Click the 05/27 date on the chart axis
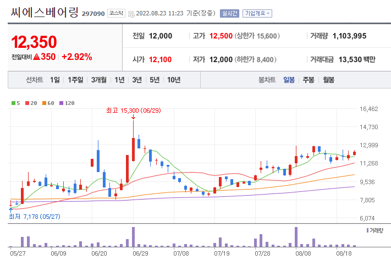Viewport: 391px width, 260px height. [x=18, y=253]
